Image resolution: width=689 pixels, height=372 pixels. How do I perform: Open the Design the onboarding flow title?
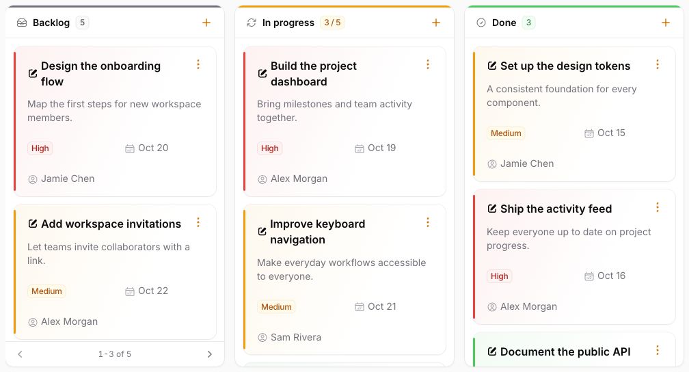pyautogui.click(x=100, y=73)
